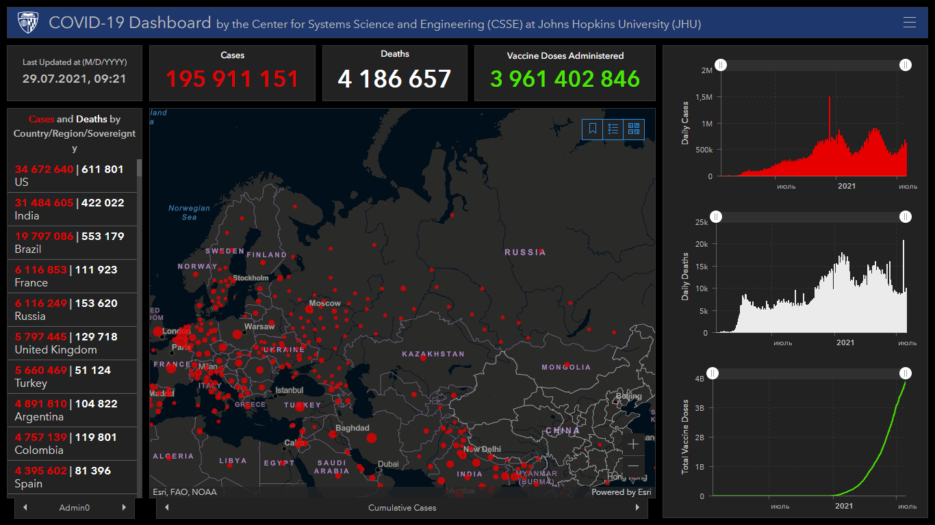Switch to previous map view before Cumulative Cases
This screenshot has width=935, height=525.
[167, 507]
